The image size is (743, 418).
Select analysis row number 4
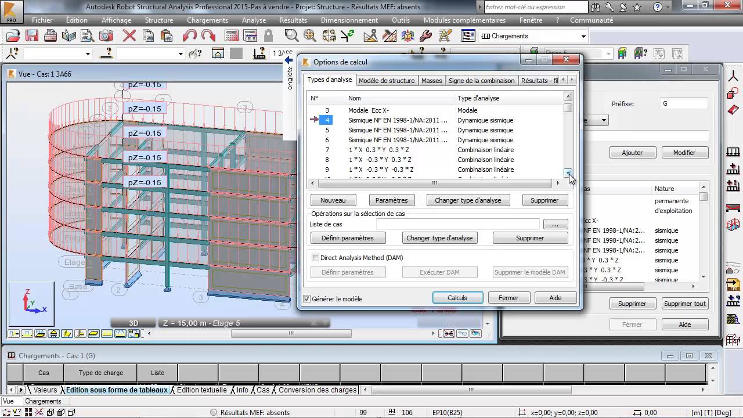(x=436, y=120)
